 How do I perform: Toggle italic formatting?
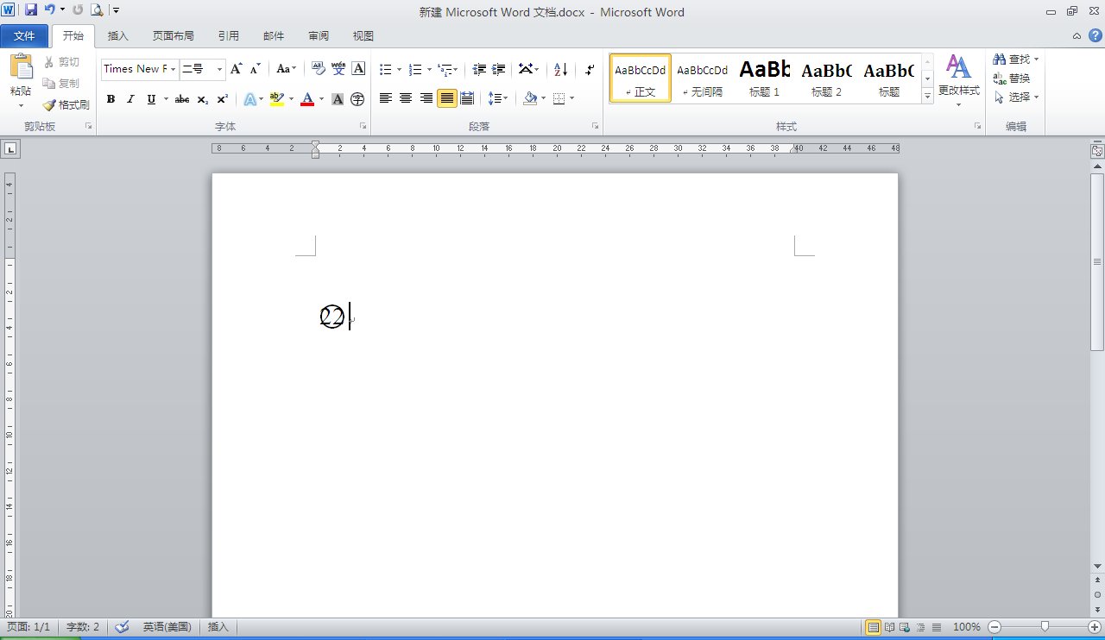130,99
